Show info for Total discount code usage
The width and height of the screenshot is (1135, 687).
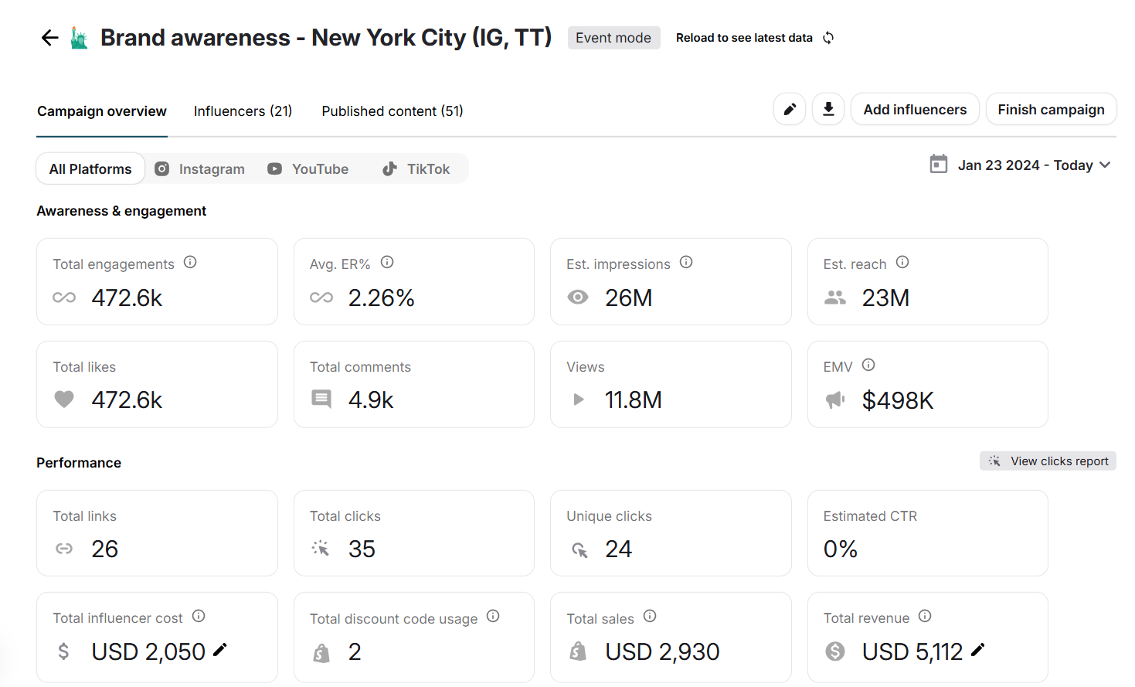pyautogui.click(x=493, y=616)
